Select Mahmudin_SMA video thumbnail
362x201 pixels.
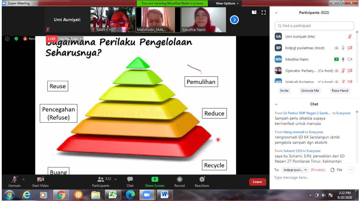pyautogui.click(x=158, y=20)
